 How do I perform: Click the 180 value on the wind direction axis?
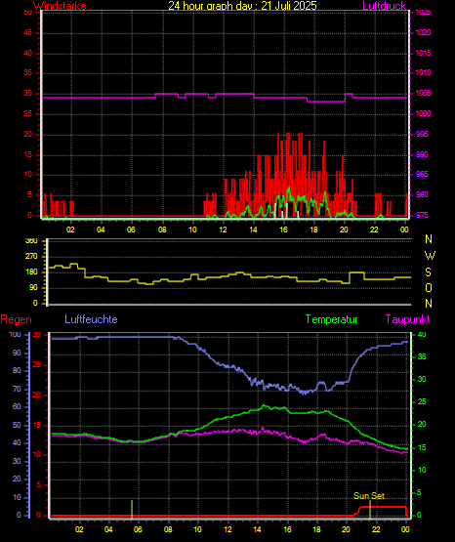click(31, 272)
